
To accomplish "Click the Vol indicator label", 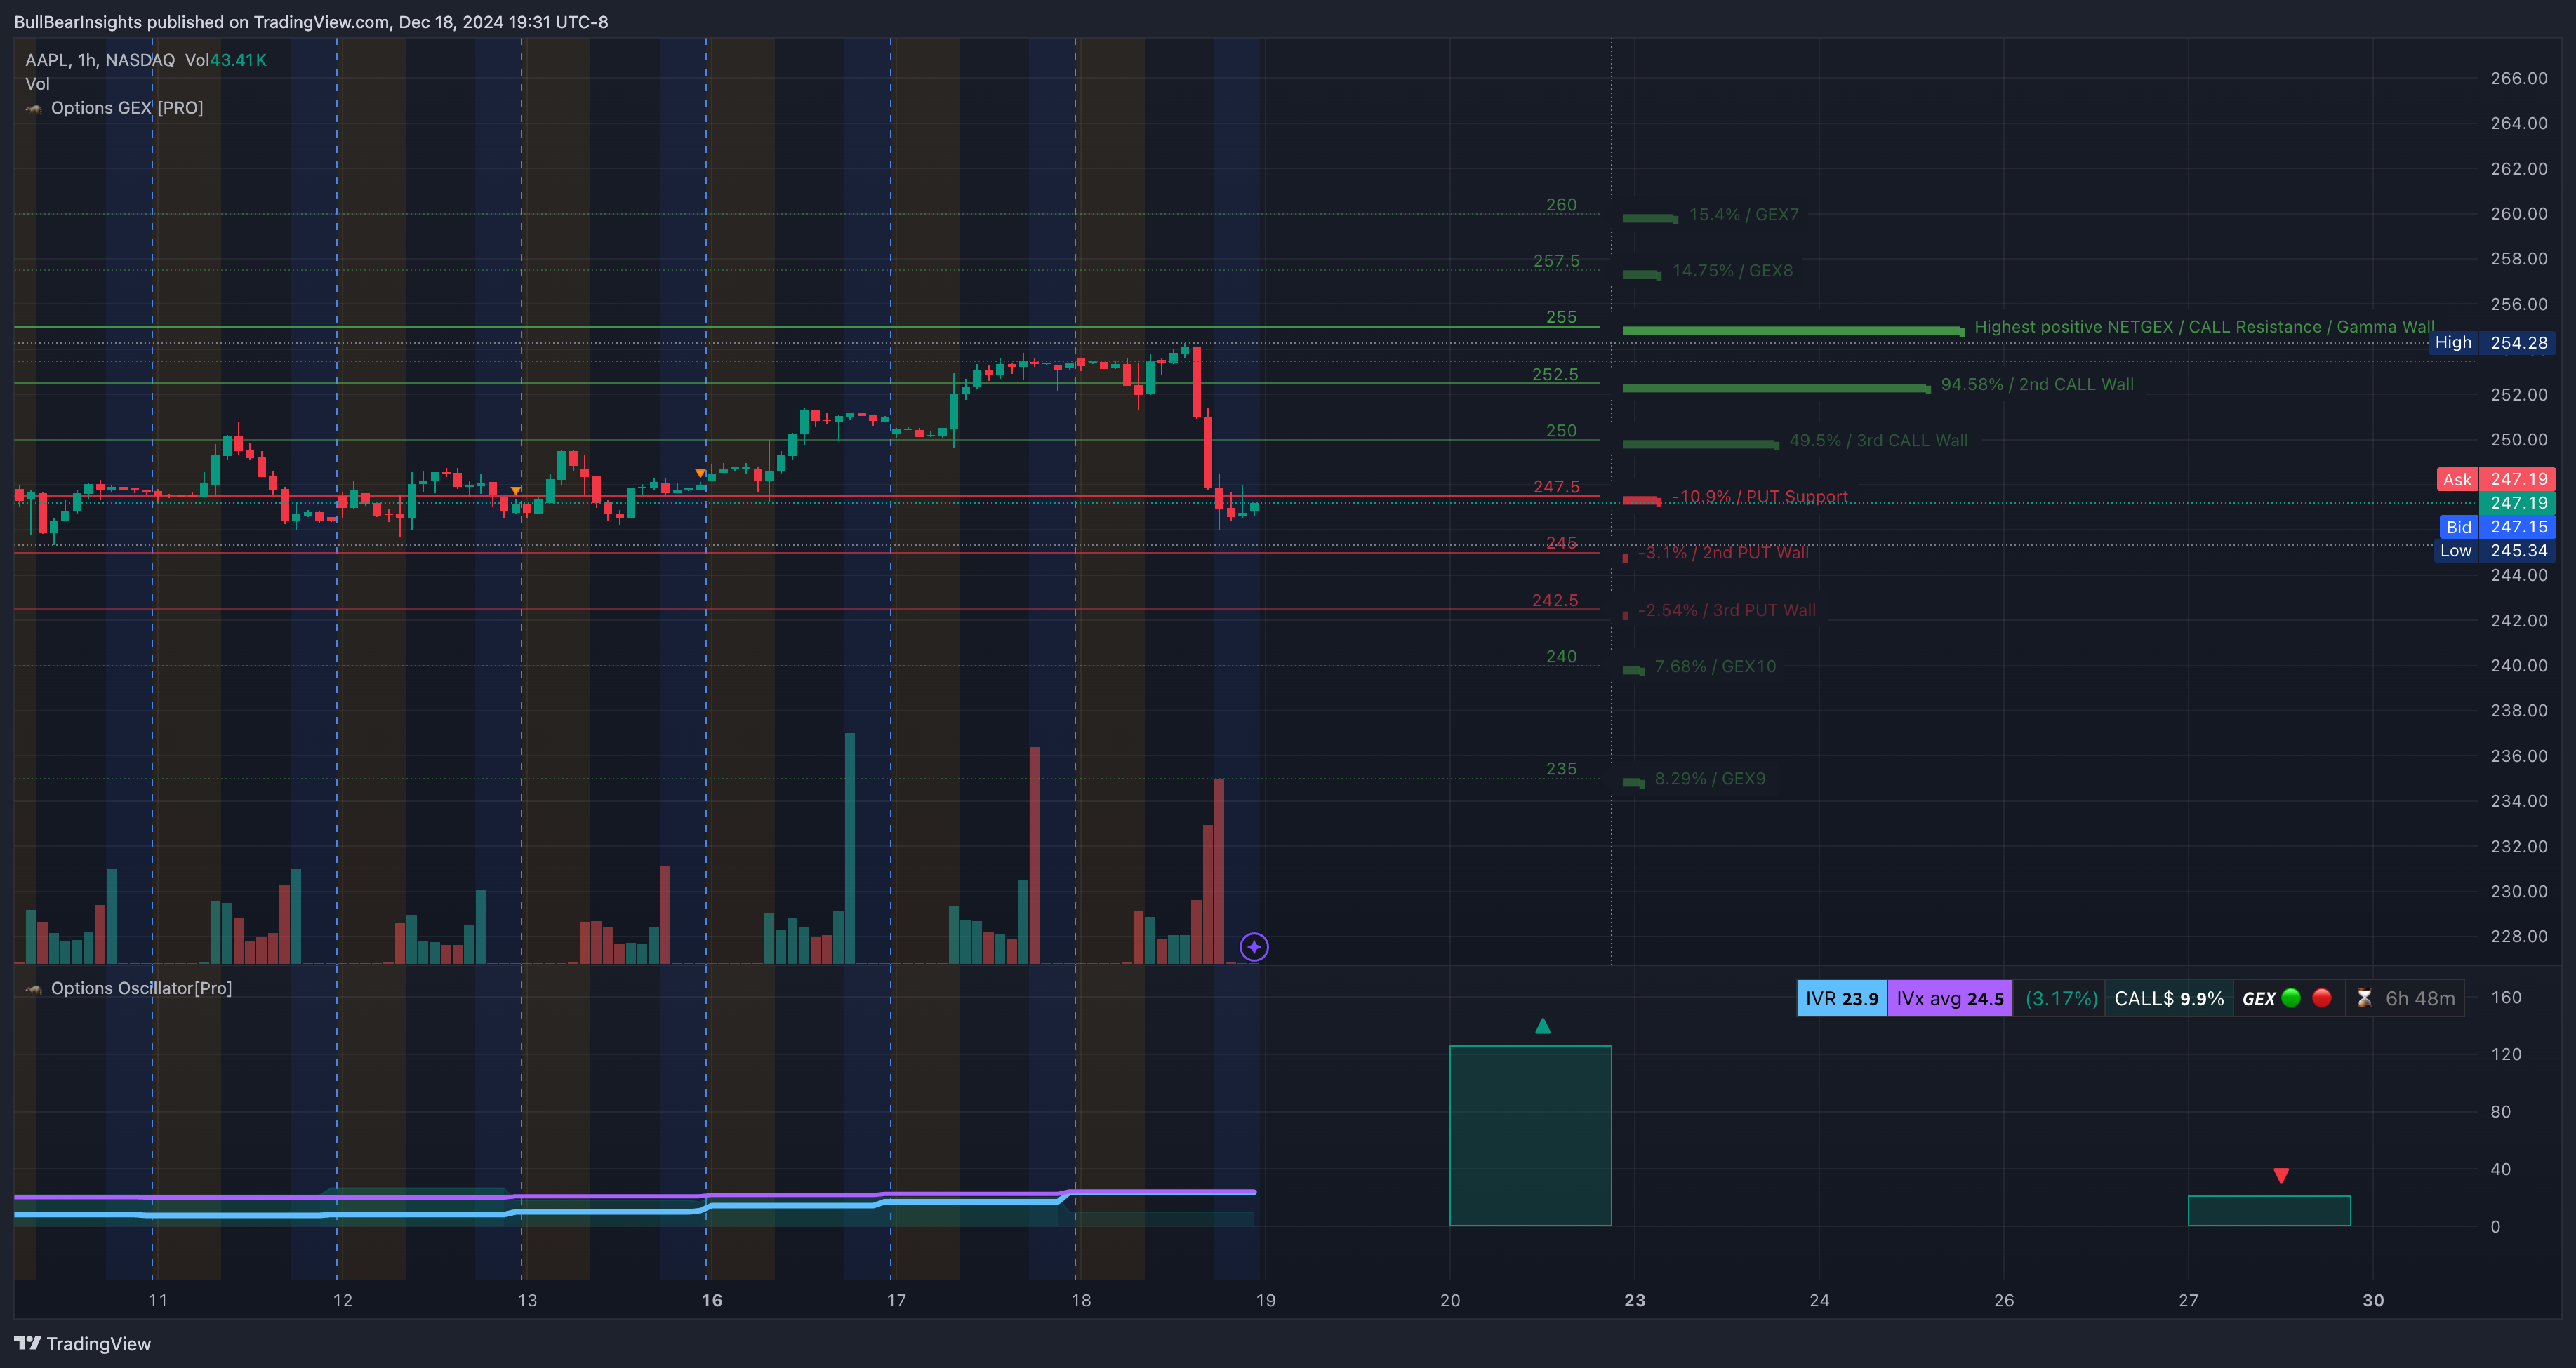I will coord(37,84).
